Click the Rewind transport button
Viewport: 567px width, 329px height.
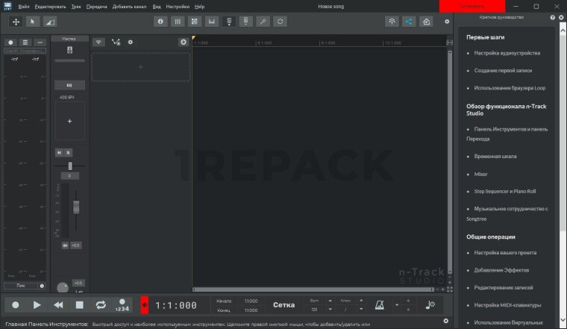58,305
